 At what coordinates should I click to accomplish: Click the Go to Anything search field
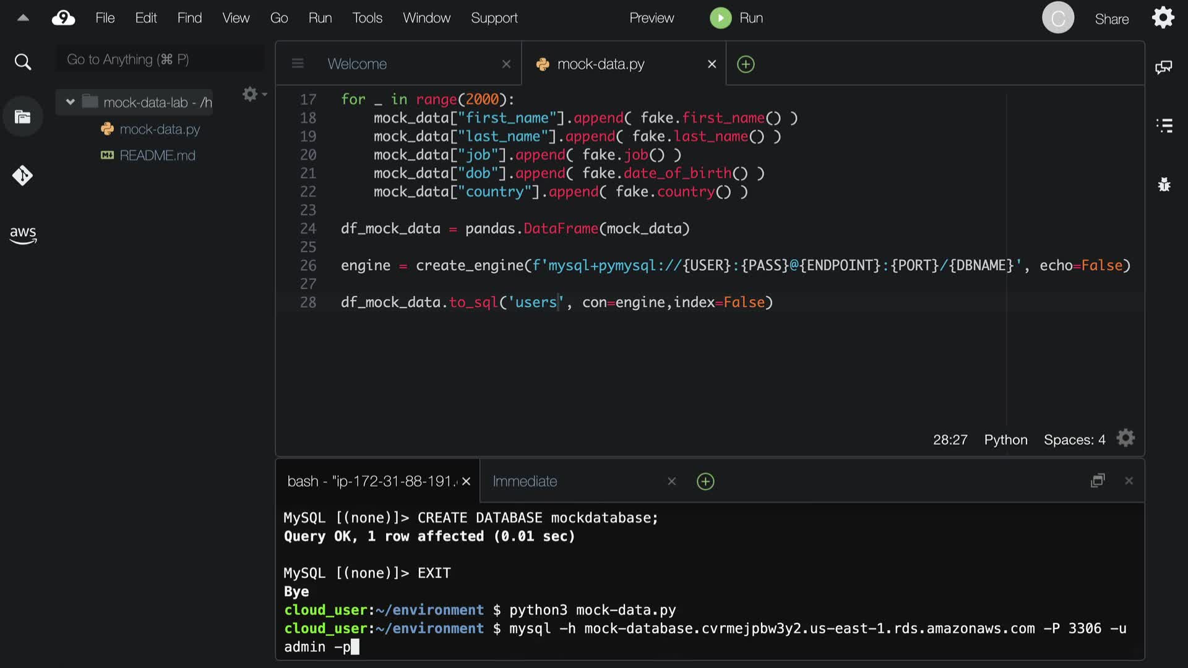(x=160, y=59)
